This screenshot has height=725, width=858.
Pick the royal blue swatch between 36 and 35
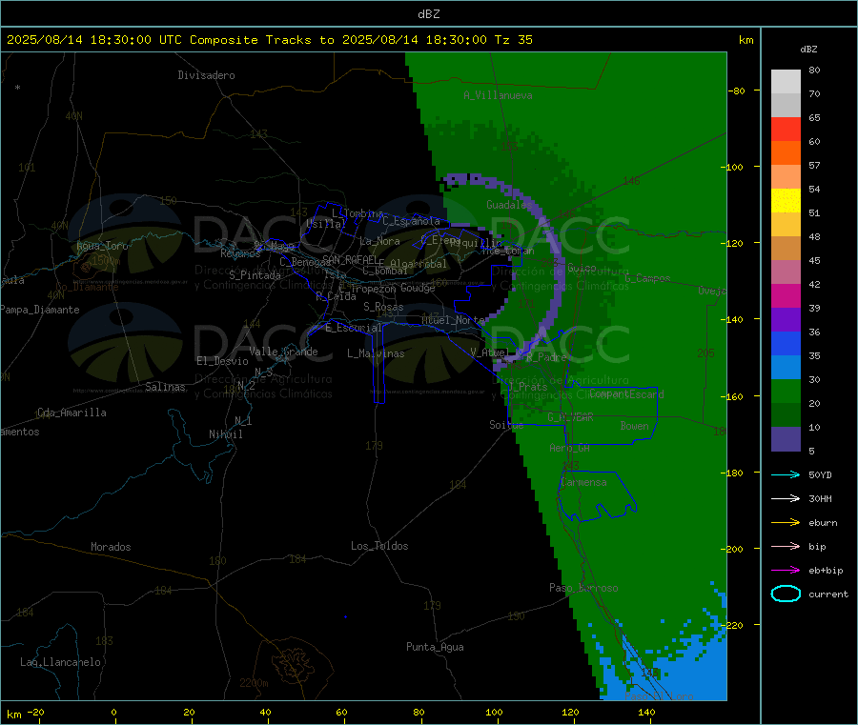786,343
